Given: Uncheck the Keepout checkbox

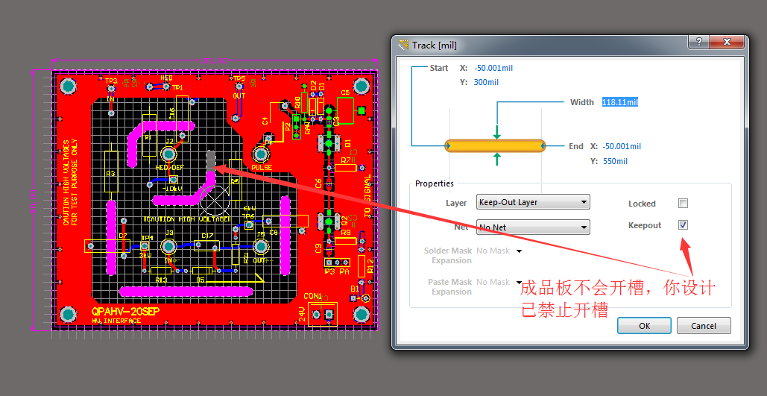Looking at the screenshot, I should (683, 225).
